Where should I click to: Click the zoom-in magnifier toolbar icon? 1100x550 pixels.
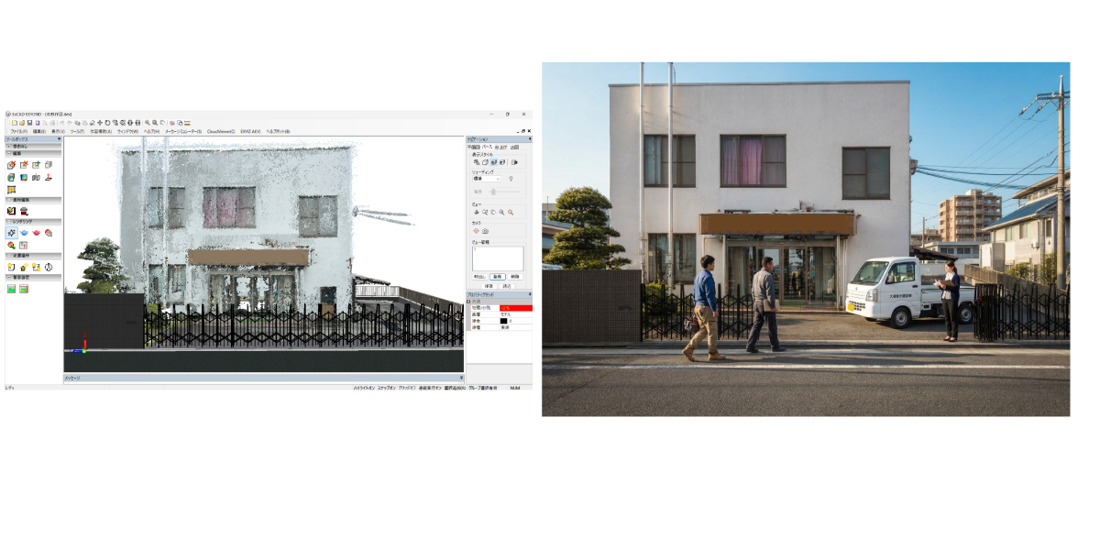coord(148,123)
